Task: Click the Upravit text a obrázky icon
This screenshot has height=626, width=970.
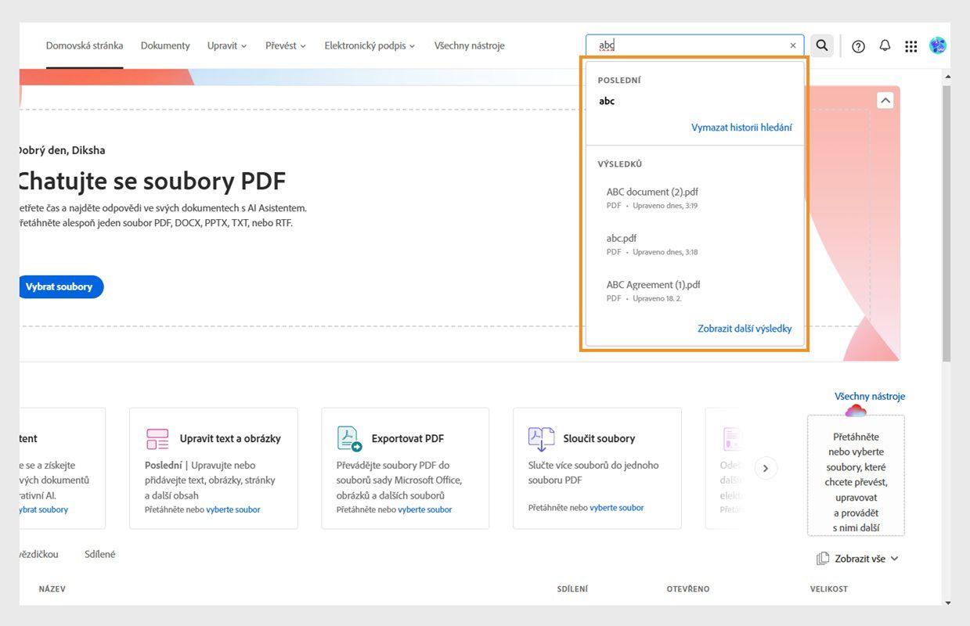Action: 157,438
